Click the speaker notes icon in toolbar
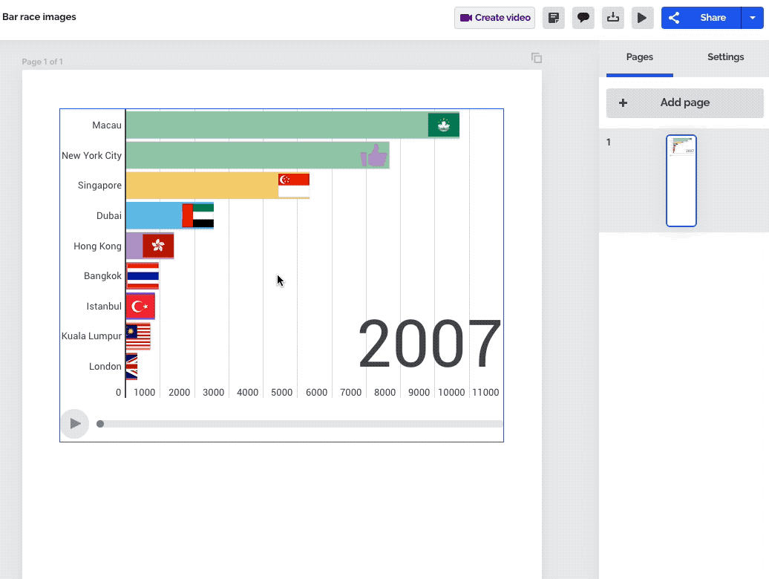 tap(554, 18)
